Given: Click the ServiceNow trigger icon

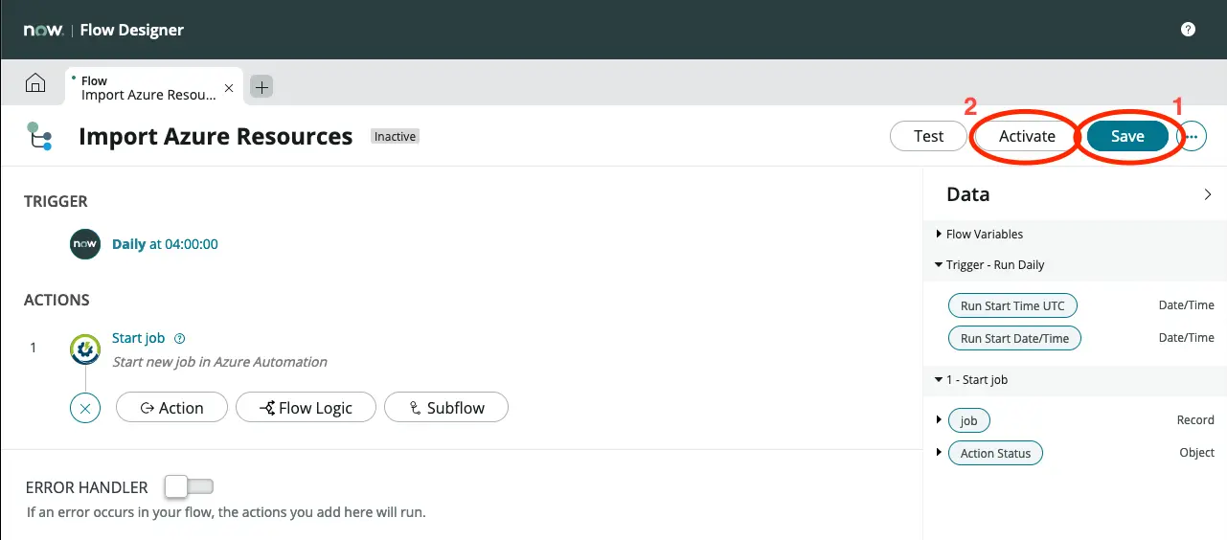Looking at the screenshot, I should click(x=85, y=244).
